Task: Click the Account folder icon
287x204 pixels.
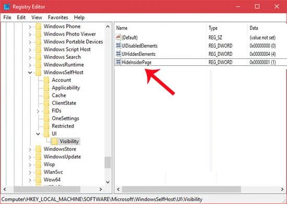Action: point(46,80)
